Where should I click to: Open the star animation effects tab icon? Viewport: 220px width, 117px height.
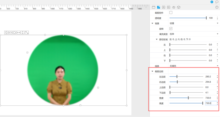point(174,7)
